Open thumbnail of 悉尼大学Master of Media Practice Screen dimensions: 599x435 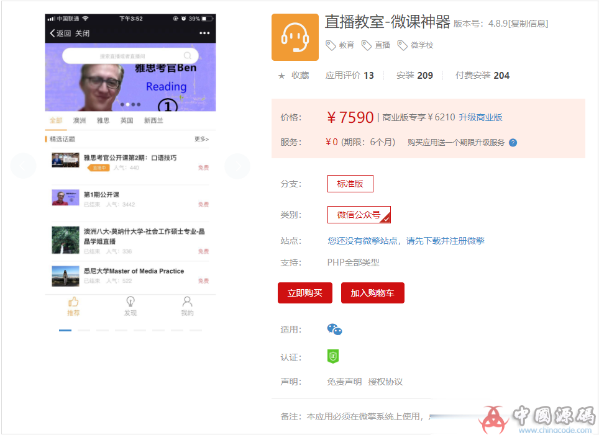(65, 276)
